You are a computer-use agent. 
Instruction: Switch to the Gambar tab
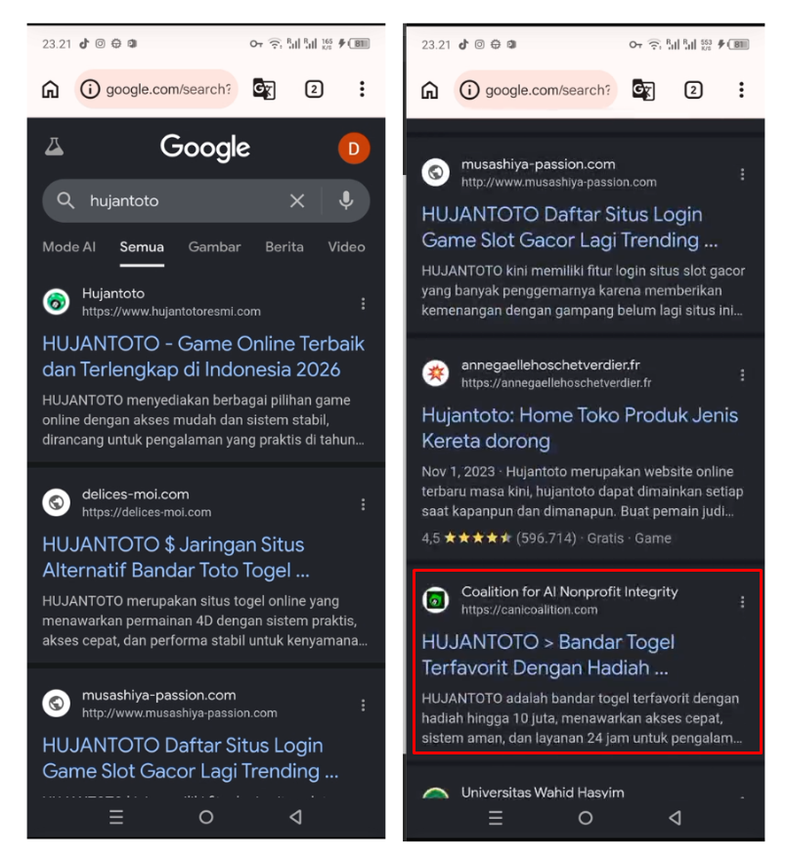214,247
